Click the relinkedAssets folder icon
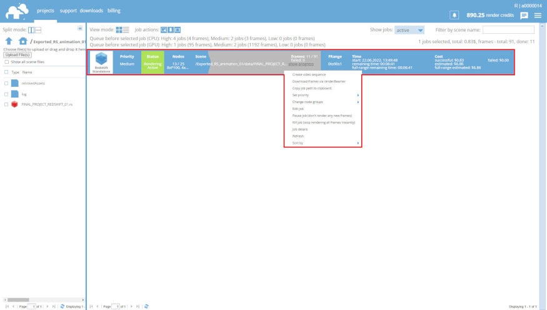The image size is (547, 310). (14, 83)
